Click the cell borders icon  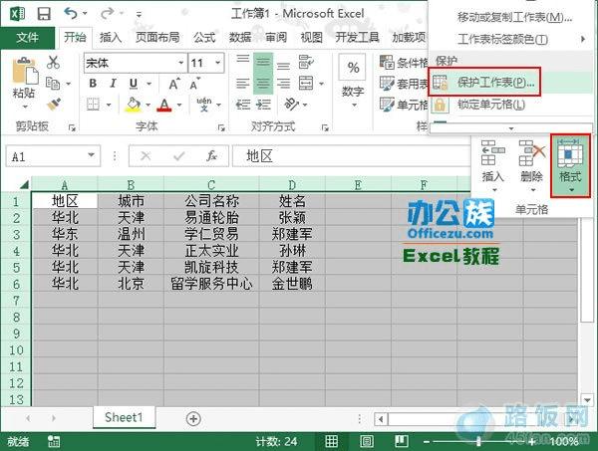(93, 104)
